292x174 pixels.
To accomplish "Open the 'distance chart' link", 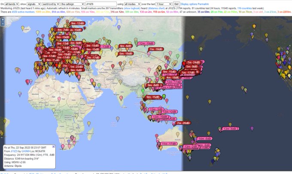I will click(x=156, y=8).
